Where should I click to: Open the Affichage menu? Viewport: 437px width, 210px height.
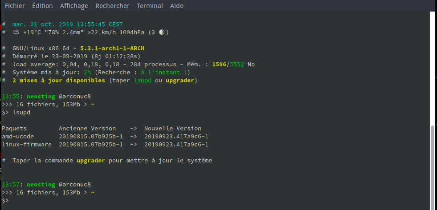pos(74,6)
